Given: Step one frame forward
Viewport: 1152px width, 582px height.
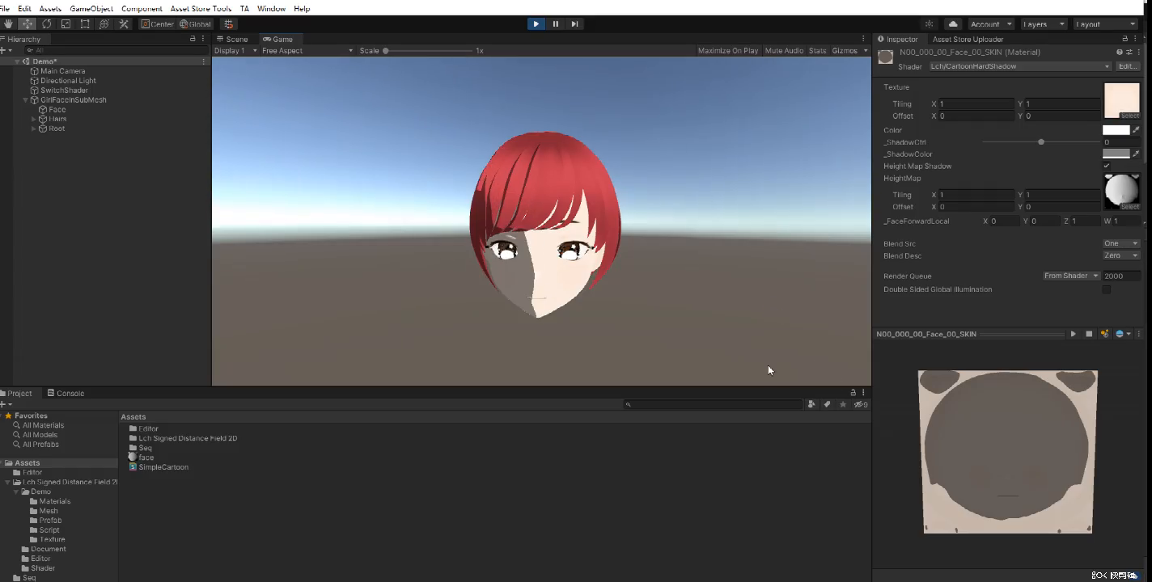Looking at the screenshot, I should (x=574, y=24).
